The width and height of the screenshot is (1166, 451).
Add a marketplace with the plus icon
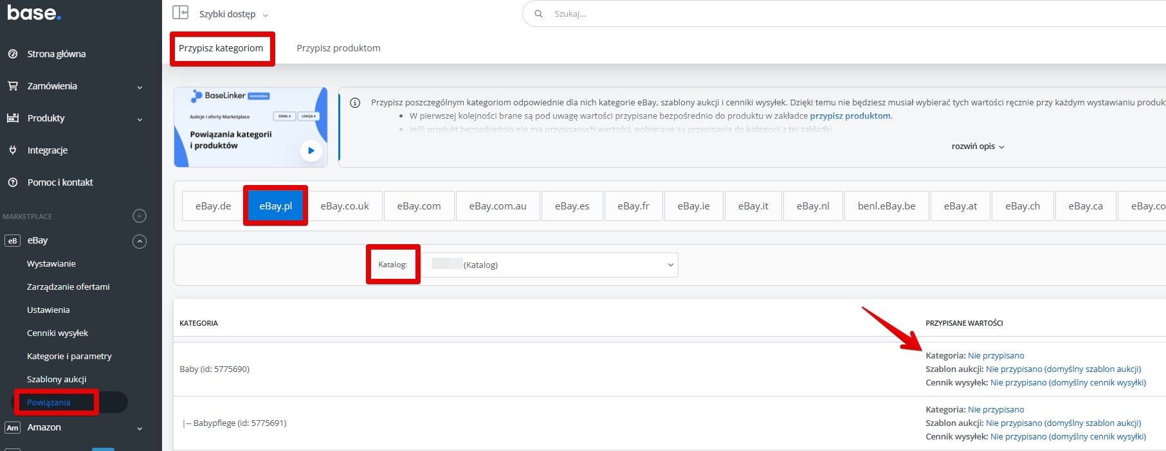coord(140,216)
